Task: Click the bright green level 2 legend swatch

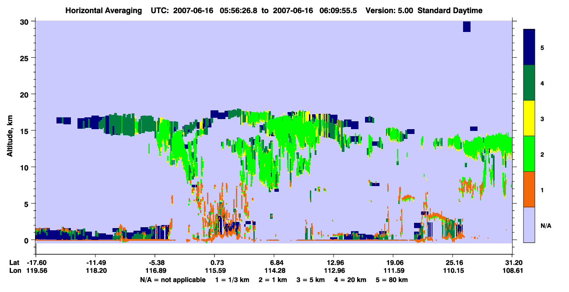Action: 530,154
